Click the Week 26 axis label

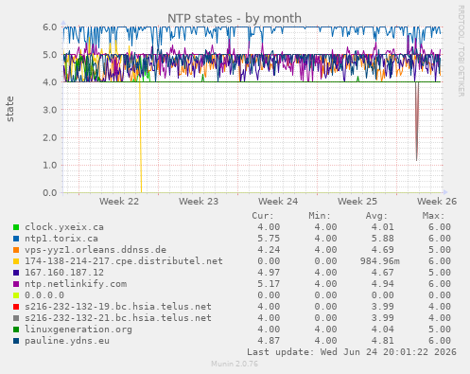click(437, 202)
